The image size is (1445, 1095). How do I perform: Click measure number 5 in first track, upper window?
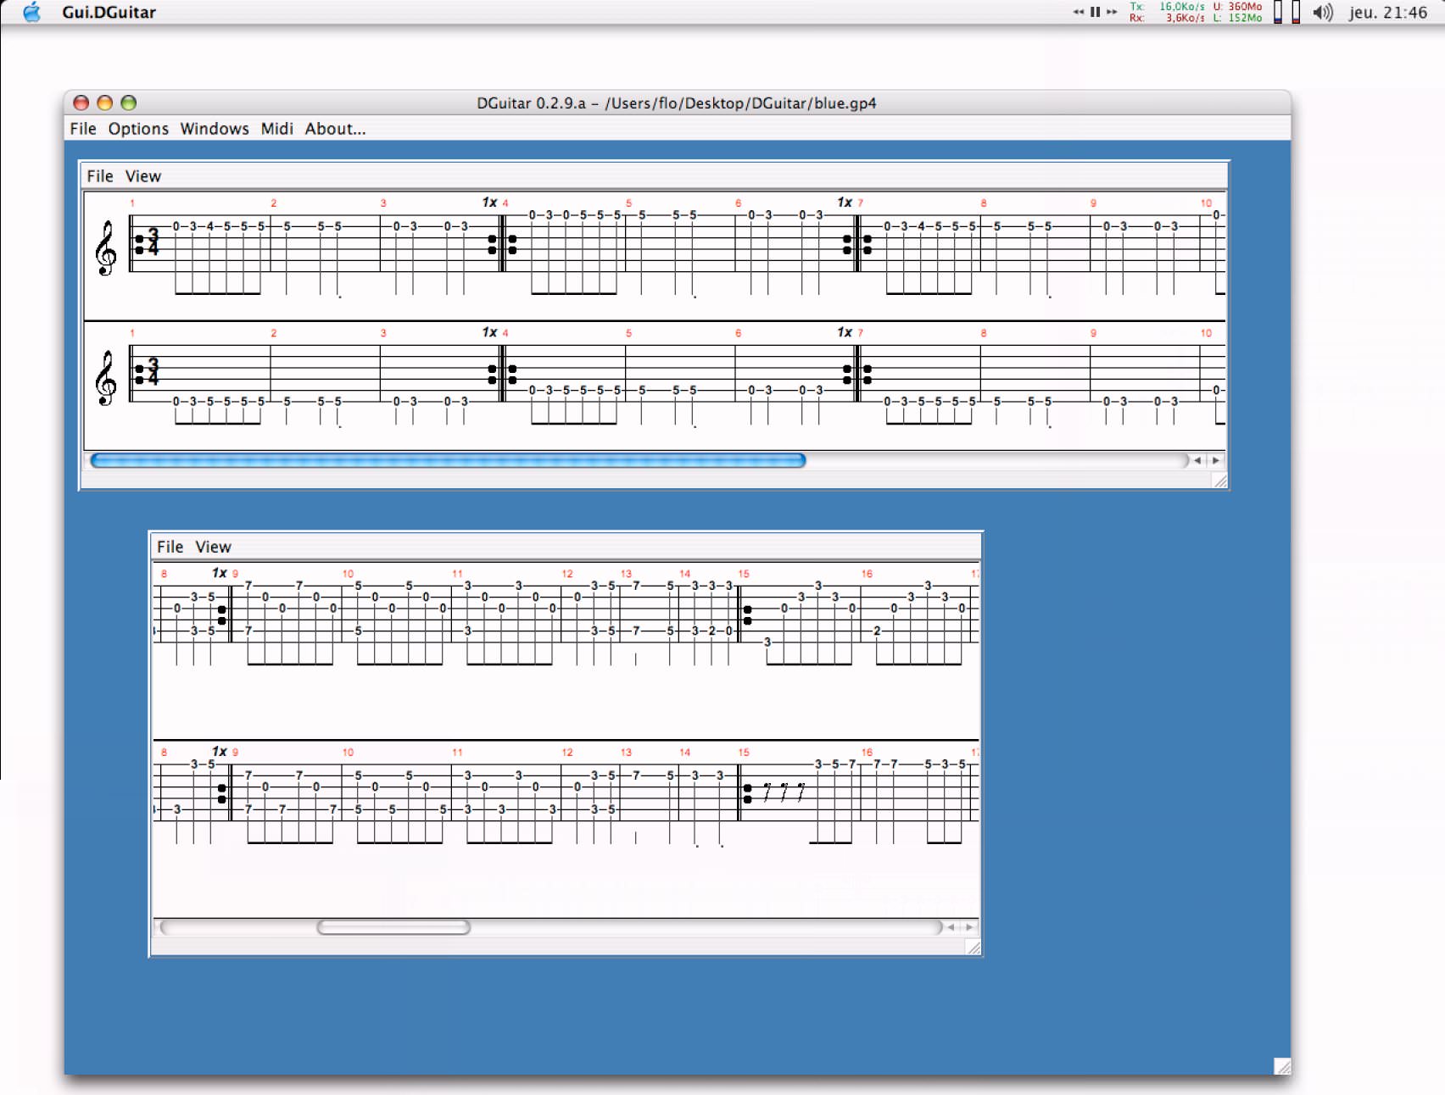coord(628,203)
